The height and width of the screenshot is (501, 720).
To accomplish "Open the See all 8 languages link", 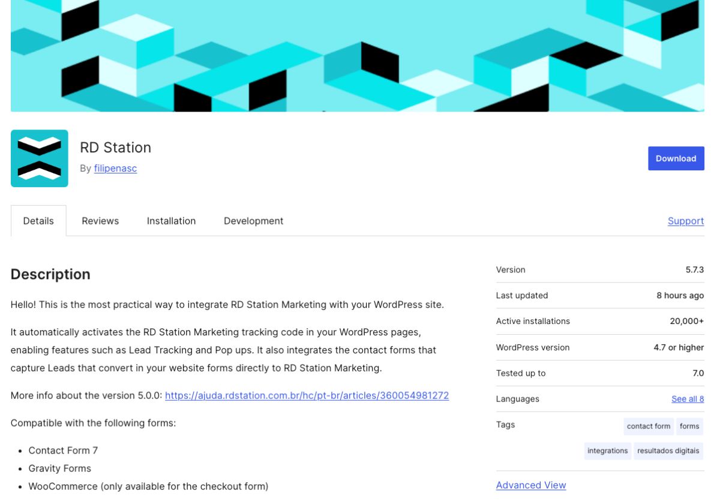I will (688, 399).
